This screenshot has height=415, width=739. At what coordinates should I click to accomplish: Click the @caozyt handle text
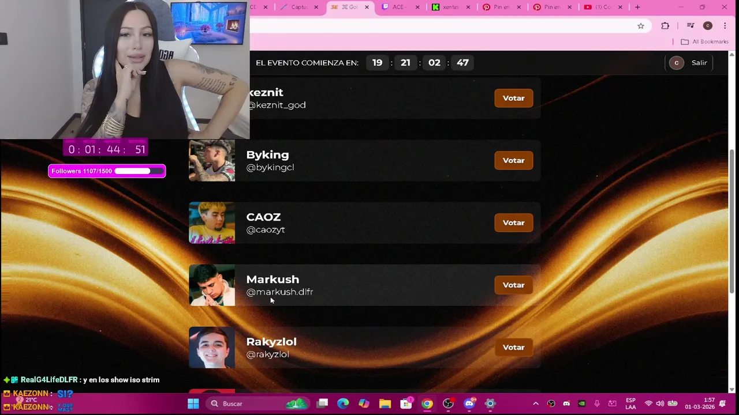click(x=266, y=229)
